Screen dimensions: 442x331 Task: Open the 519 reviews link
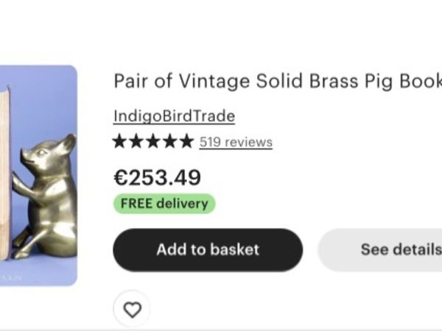[x=236, y=142]
